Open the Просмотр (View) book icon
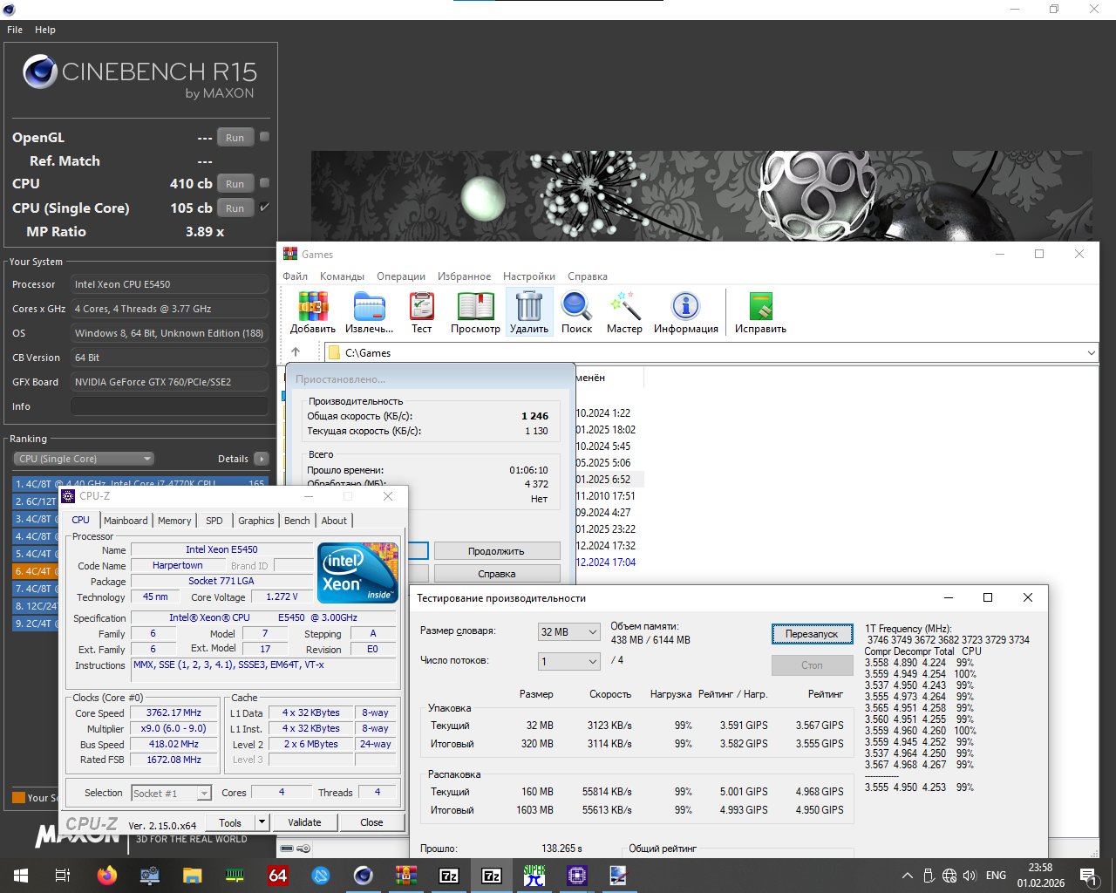 [475, 312]
